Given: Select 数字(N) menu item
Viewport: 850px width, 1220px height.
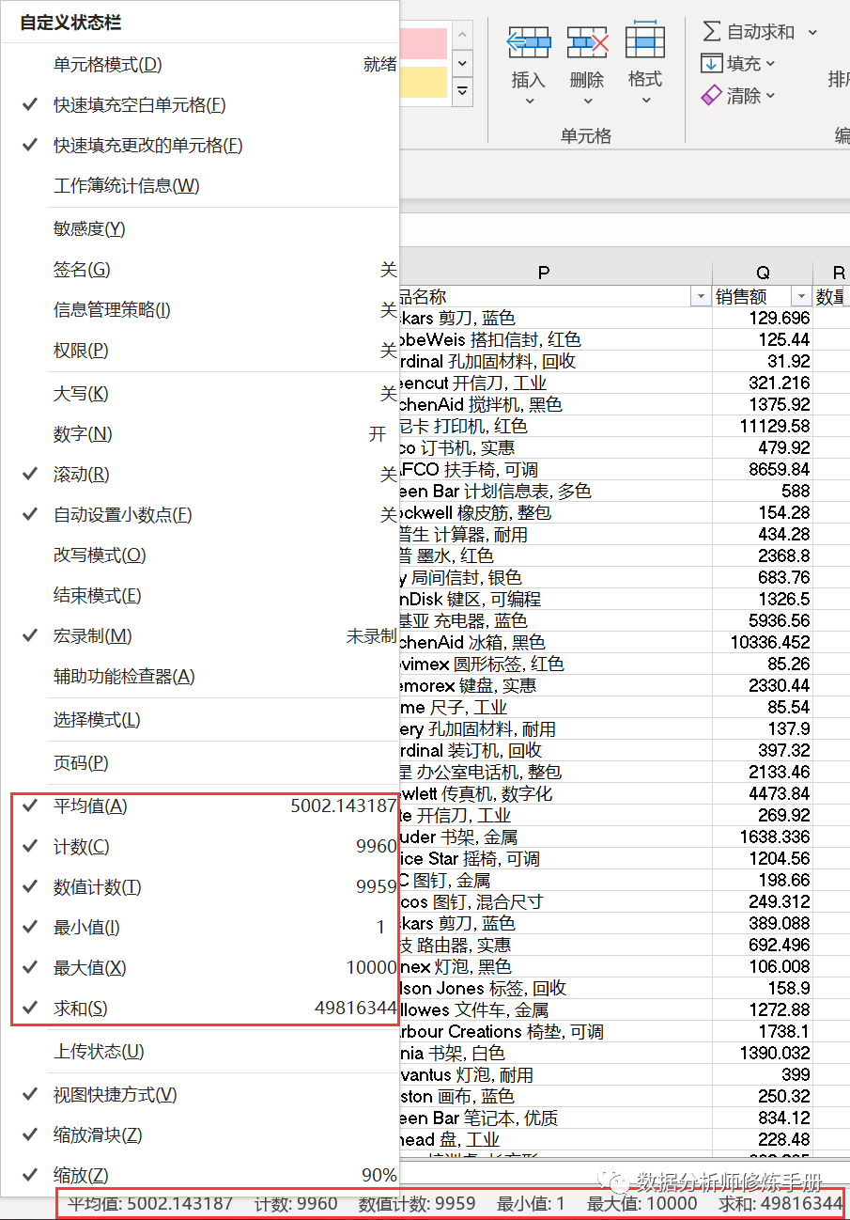Looking at the screenshot, I should pyautogui.click(x=200, y=434).
